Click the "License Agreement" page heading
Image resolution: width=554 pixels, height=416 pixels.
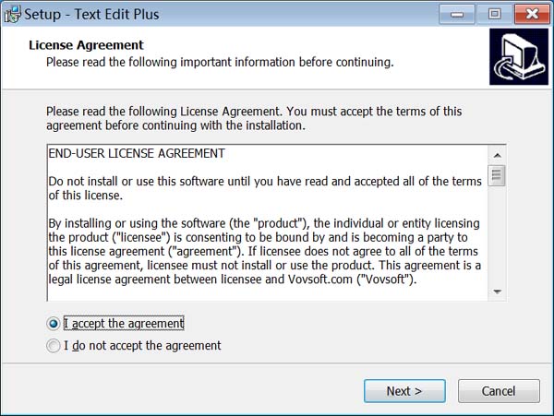pyautogui.click(x=87, y=44)
